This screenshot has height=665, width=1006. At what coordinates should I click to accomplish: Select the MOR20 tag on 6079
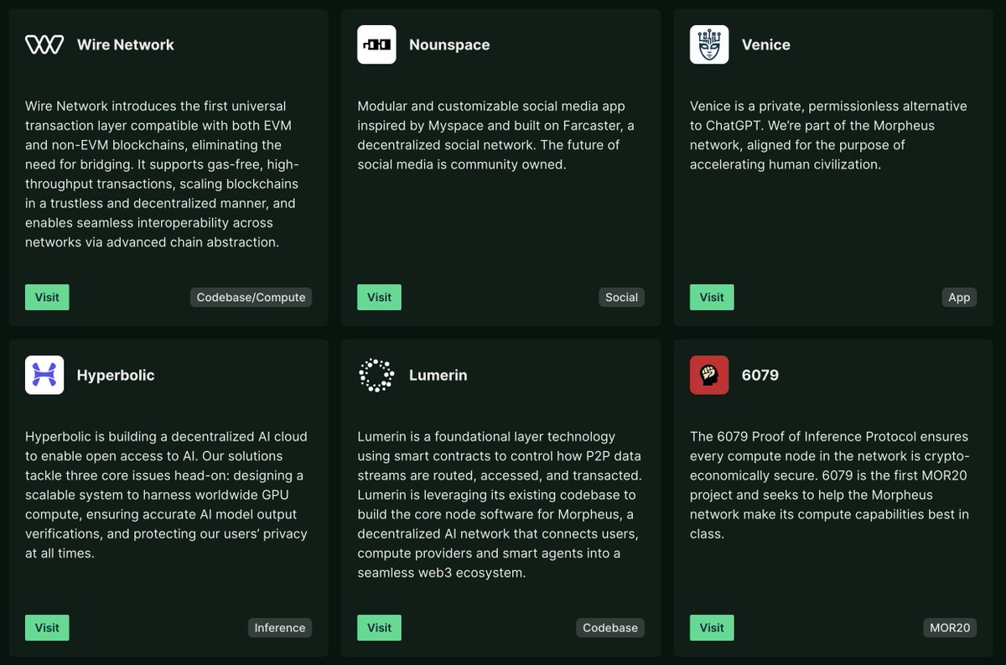(x=950, y=627)
